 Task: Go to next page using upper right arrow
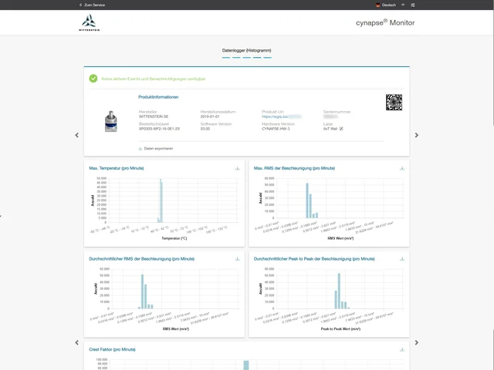point(417,135)
